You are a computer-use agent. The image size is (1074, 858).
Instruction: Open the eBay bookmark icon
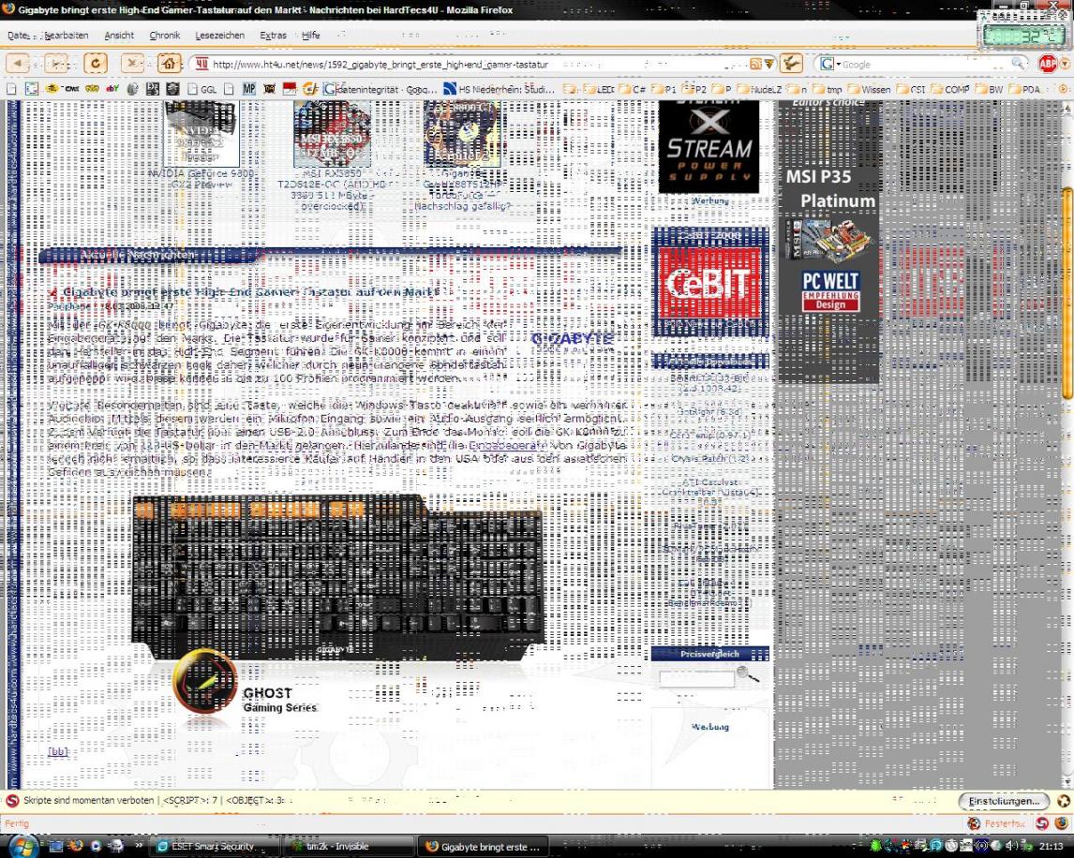(112, 88)
